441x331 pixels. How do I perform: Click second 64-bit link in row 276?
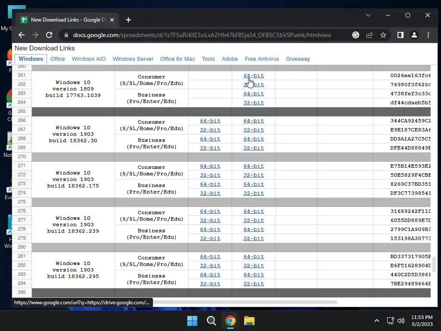254,211
